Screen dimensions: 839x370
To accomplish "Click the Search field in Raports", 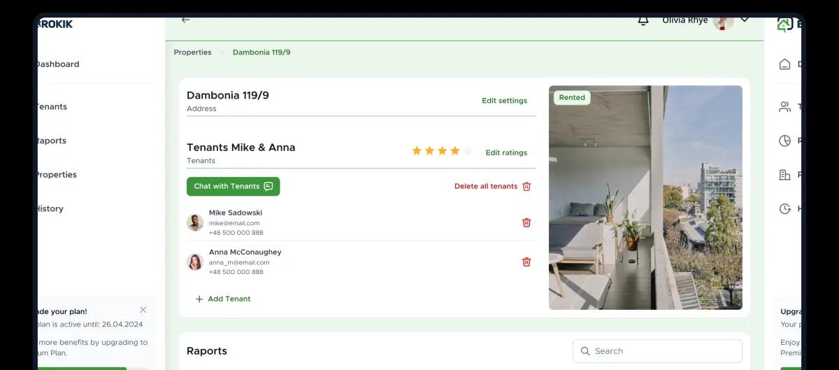I will 657,351.
